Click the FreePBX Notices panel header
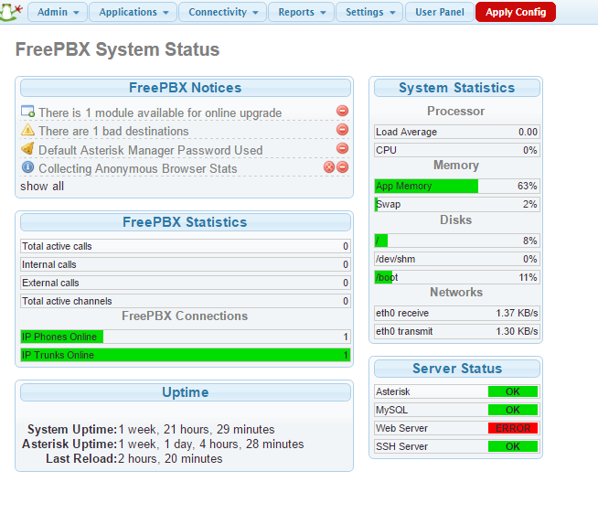598x514 pixels. point(186,88)
